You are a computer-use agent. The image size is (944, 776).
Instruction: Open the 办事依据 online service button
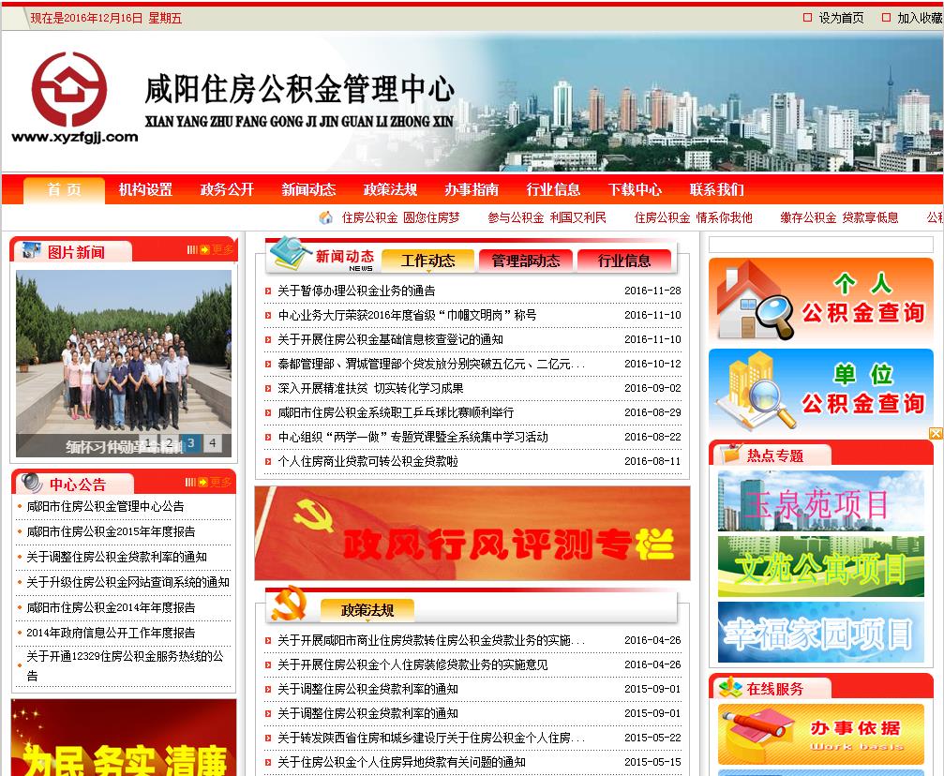[x=821, y=734]
